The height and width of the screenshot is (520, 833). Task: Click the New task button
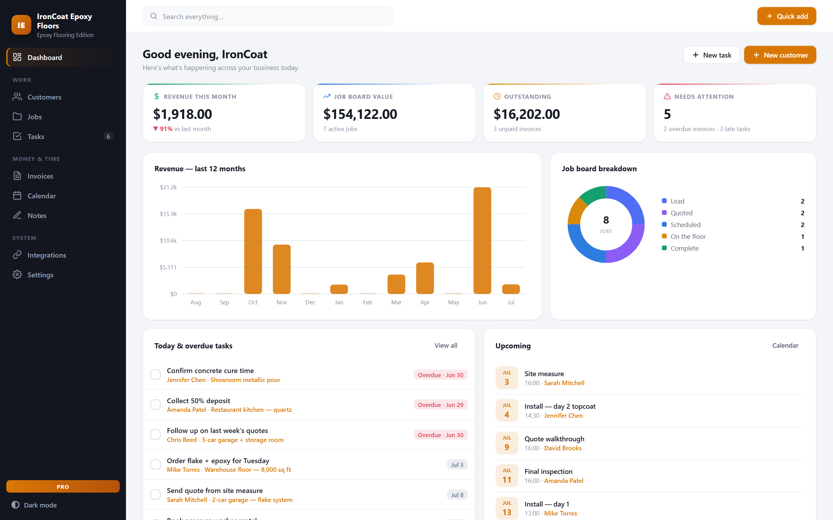click(x=711, y=55)
